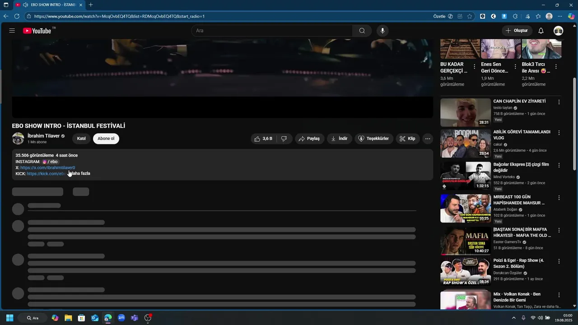
Task: Open options for Mix - Volkan Konak
Action: click(x=559, y=295)
